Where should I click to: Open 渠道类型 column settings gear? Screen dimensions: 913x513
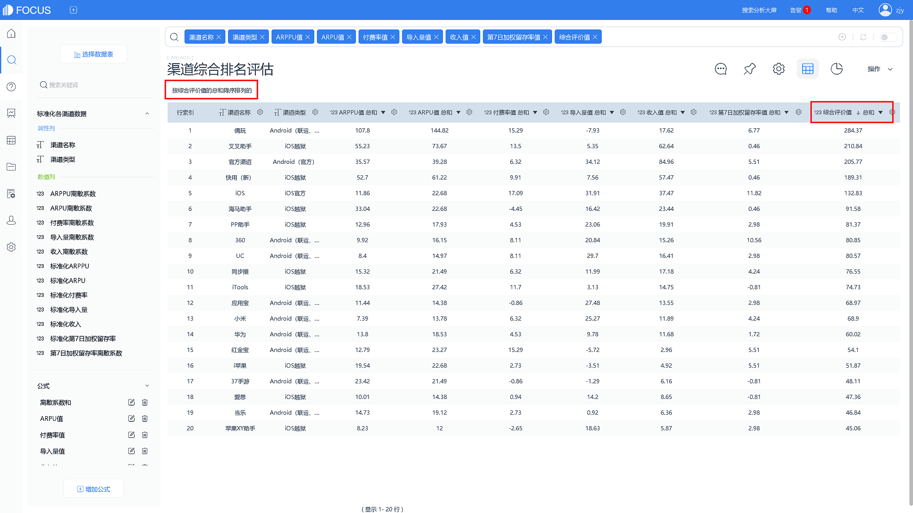click(x=315, y=112)
